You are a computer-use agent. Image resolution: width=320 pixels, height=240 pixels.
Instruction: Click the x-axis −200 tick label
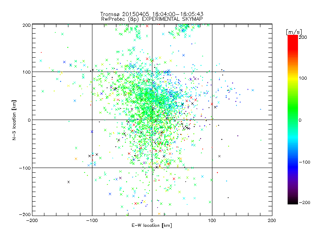[x=32, y=220]
